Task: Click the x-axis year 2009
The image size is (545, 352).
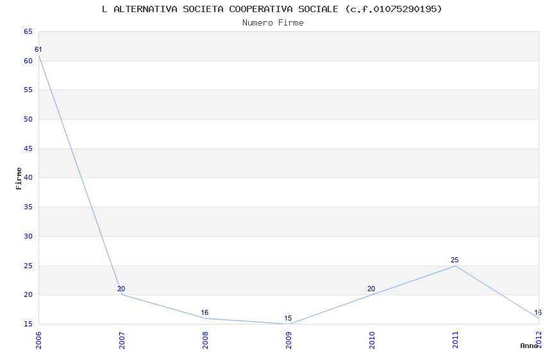Action: pyautogui.click(x=289, y=340)
